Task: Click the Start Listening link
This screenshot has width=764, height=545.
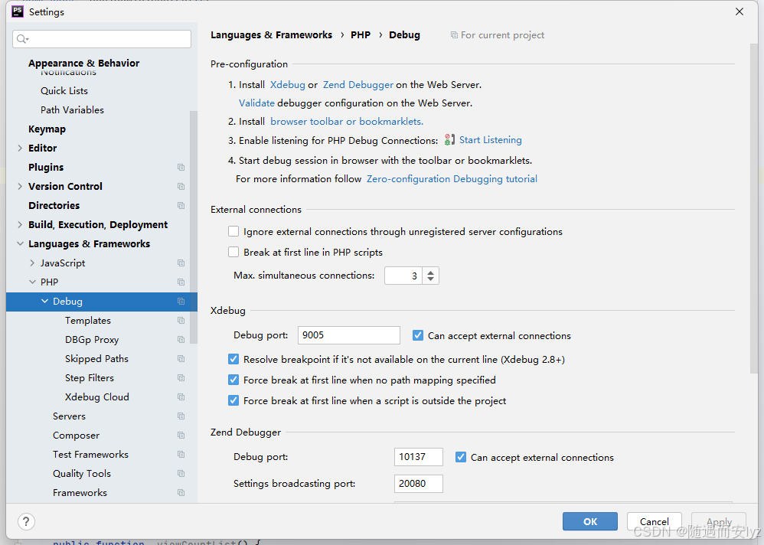Action: point(490,140)
